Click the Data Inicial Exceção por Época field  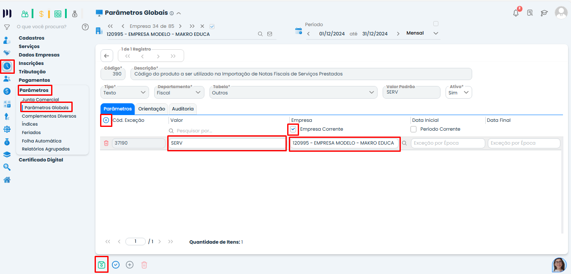448,143
